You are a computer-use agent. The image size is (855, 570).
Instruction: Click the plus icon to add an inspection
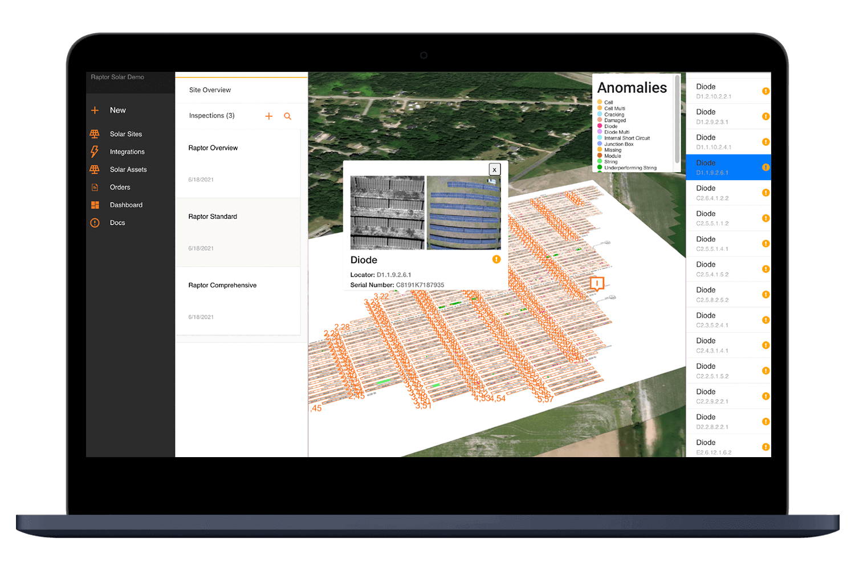269,116
